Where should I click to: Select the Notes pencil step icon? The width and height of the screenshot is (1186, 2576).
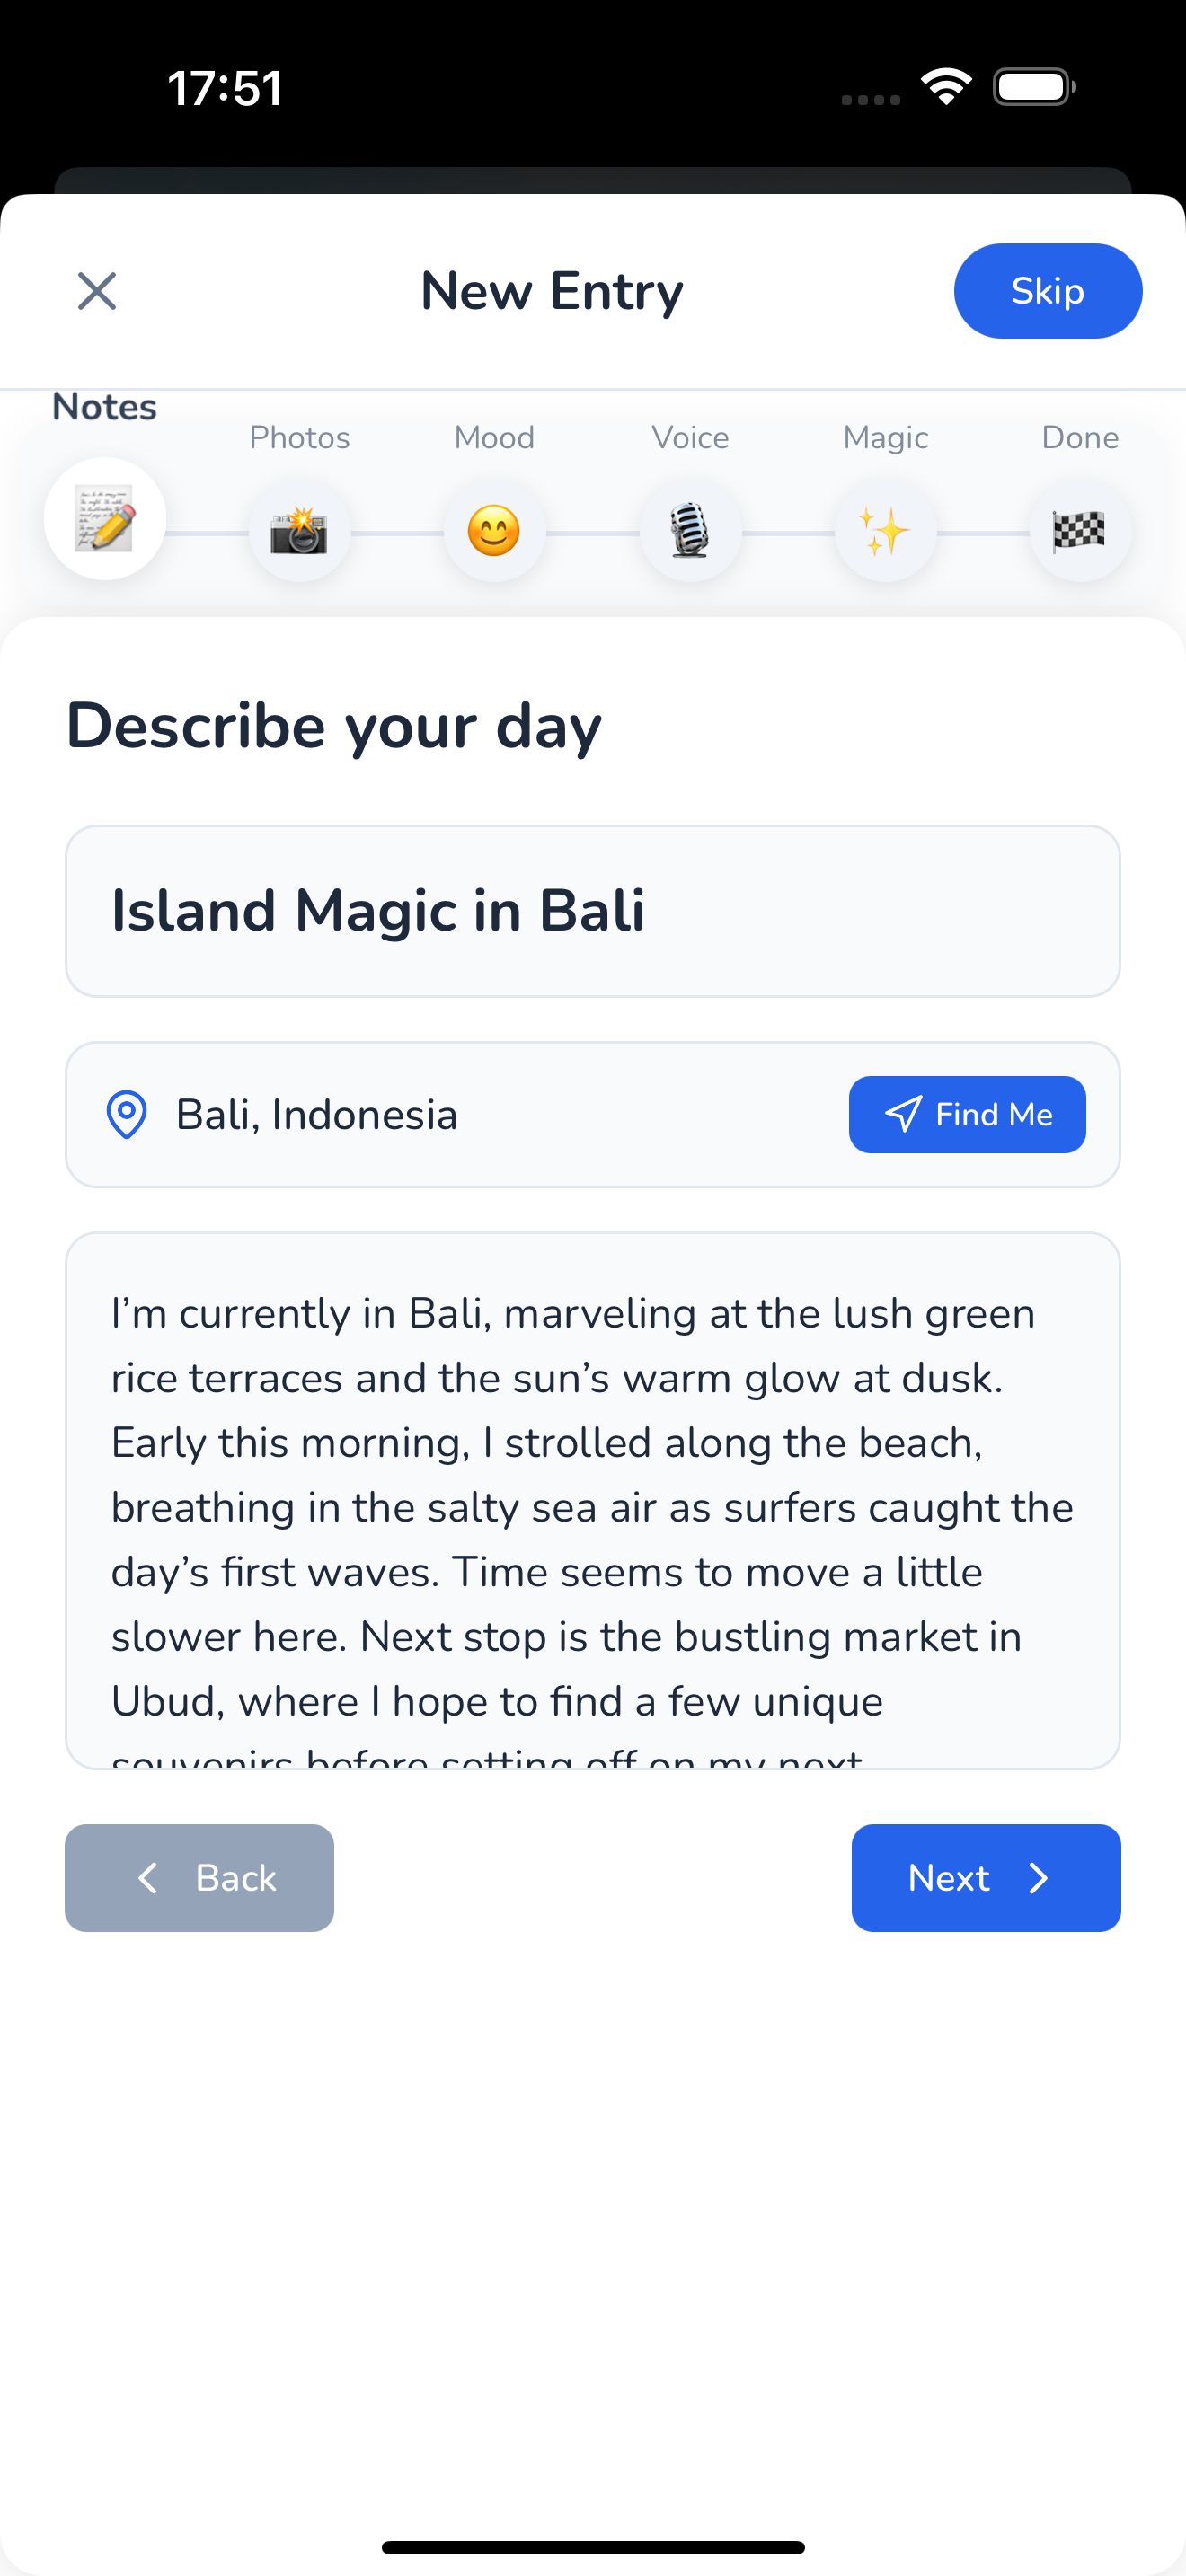[x=104, y=529]
